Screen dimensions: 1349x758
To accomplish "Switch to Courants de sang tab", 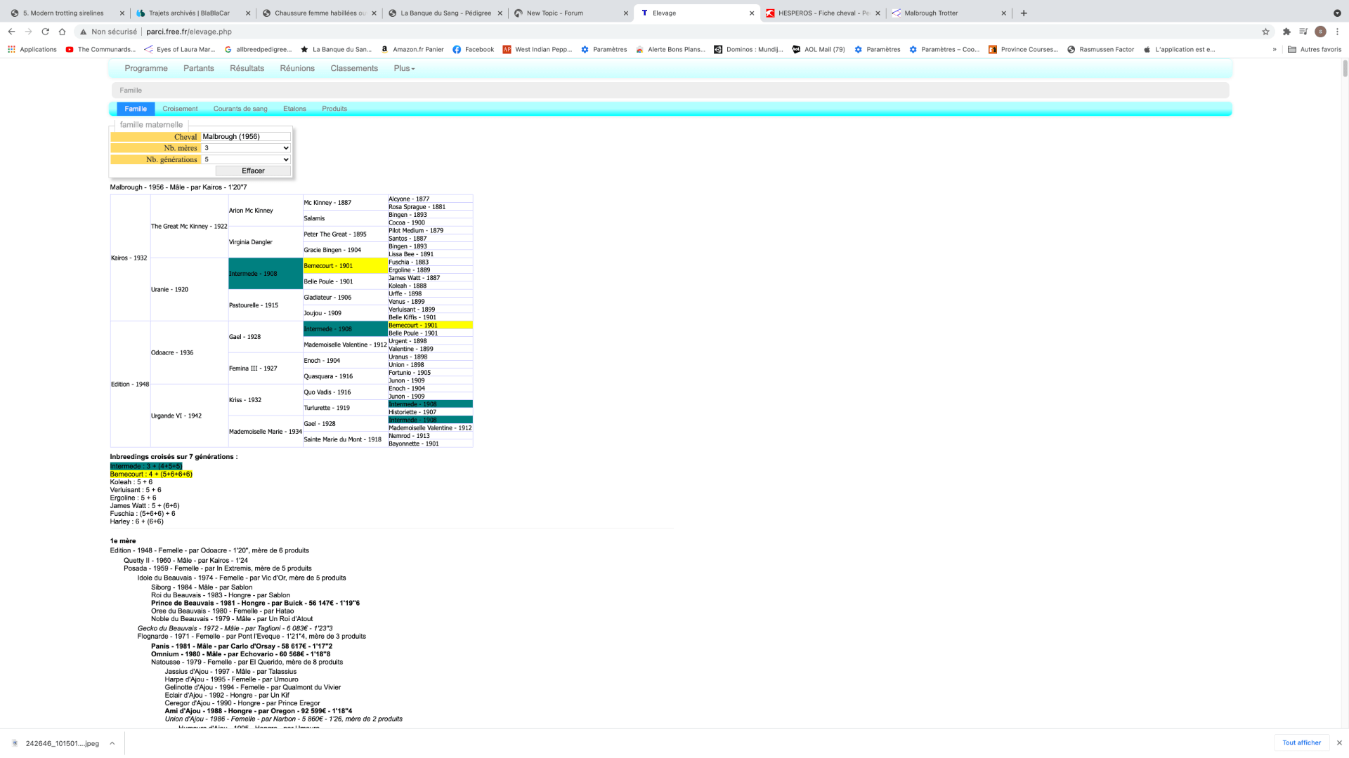I will (x=240, y=109).
